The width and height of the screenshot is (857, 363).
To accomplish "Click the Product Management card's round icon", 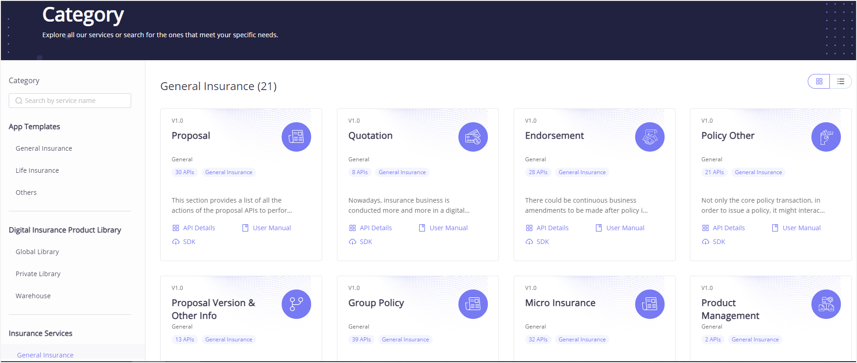I will tap(826, 304).
